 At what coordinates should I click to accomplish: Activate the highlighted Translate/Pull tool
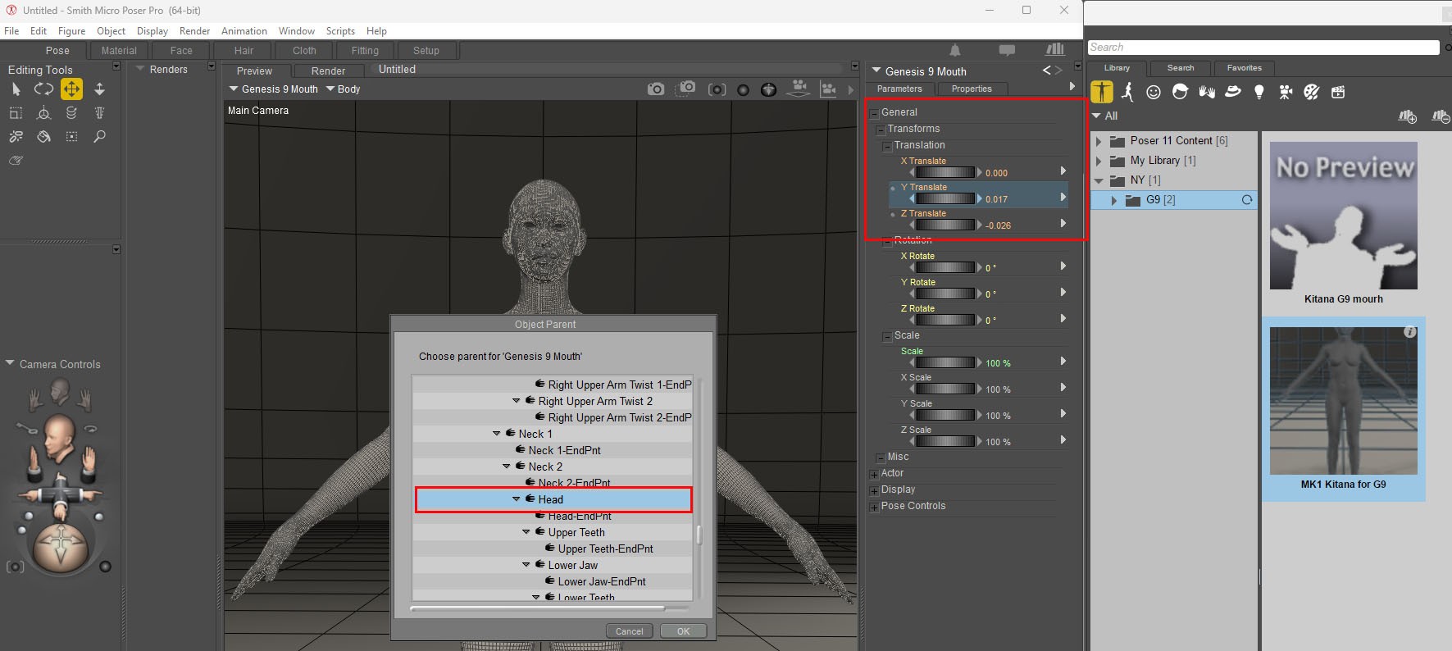[71, 89]
